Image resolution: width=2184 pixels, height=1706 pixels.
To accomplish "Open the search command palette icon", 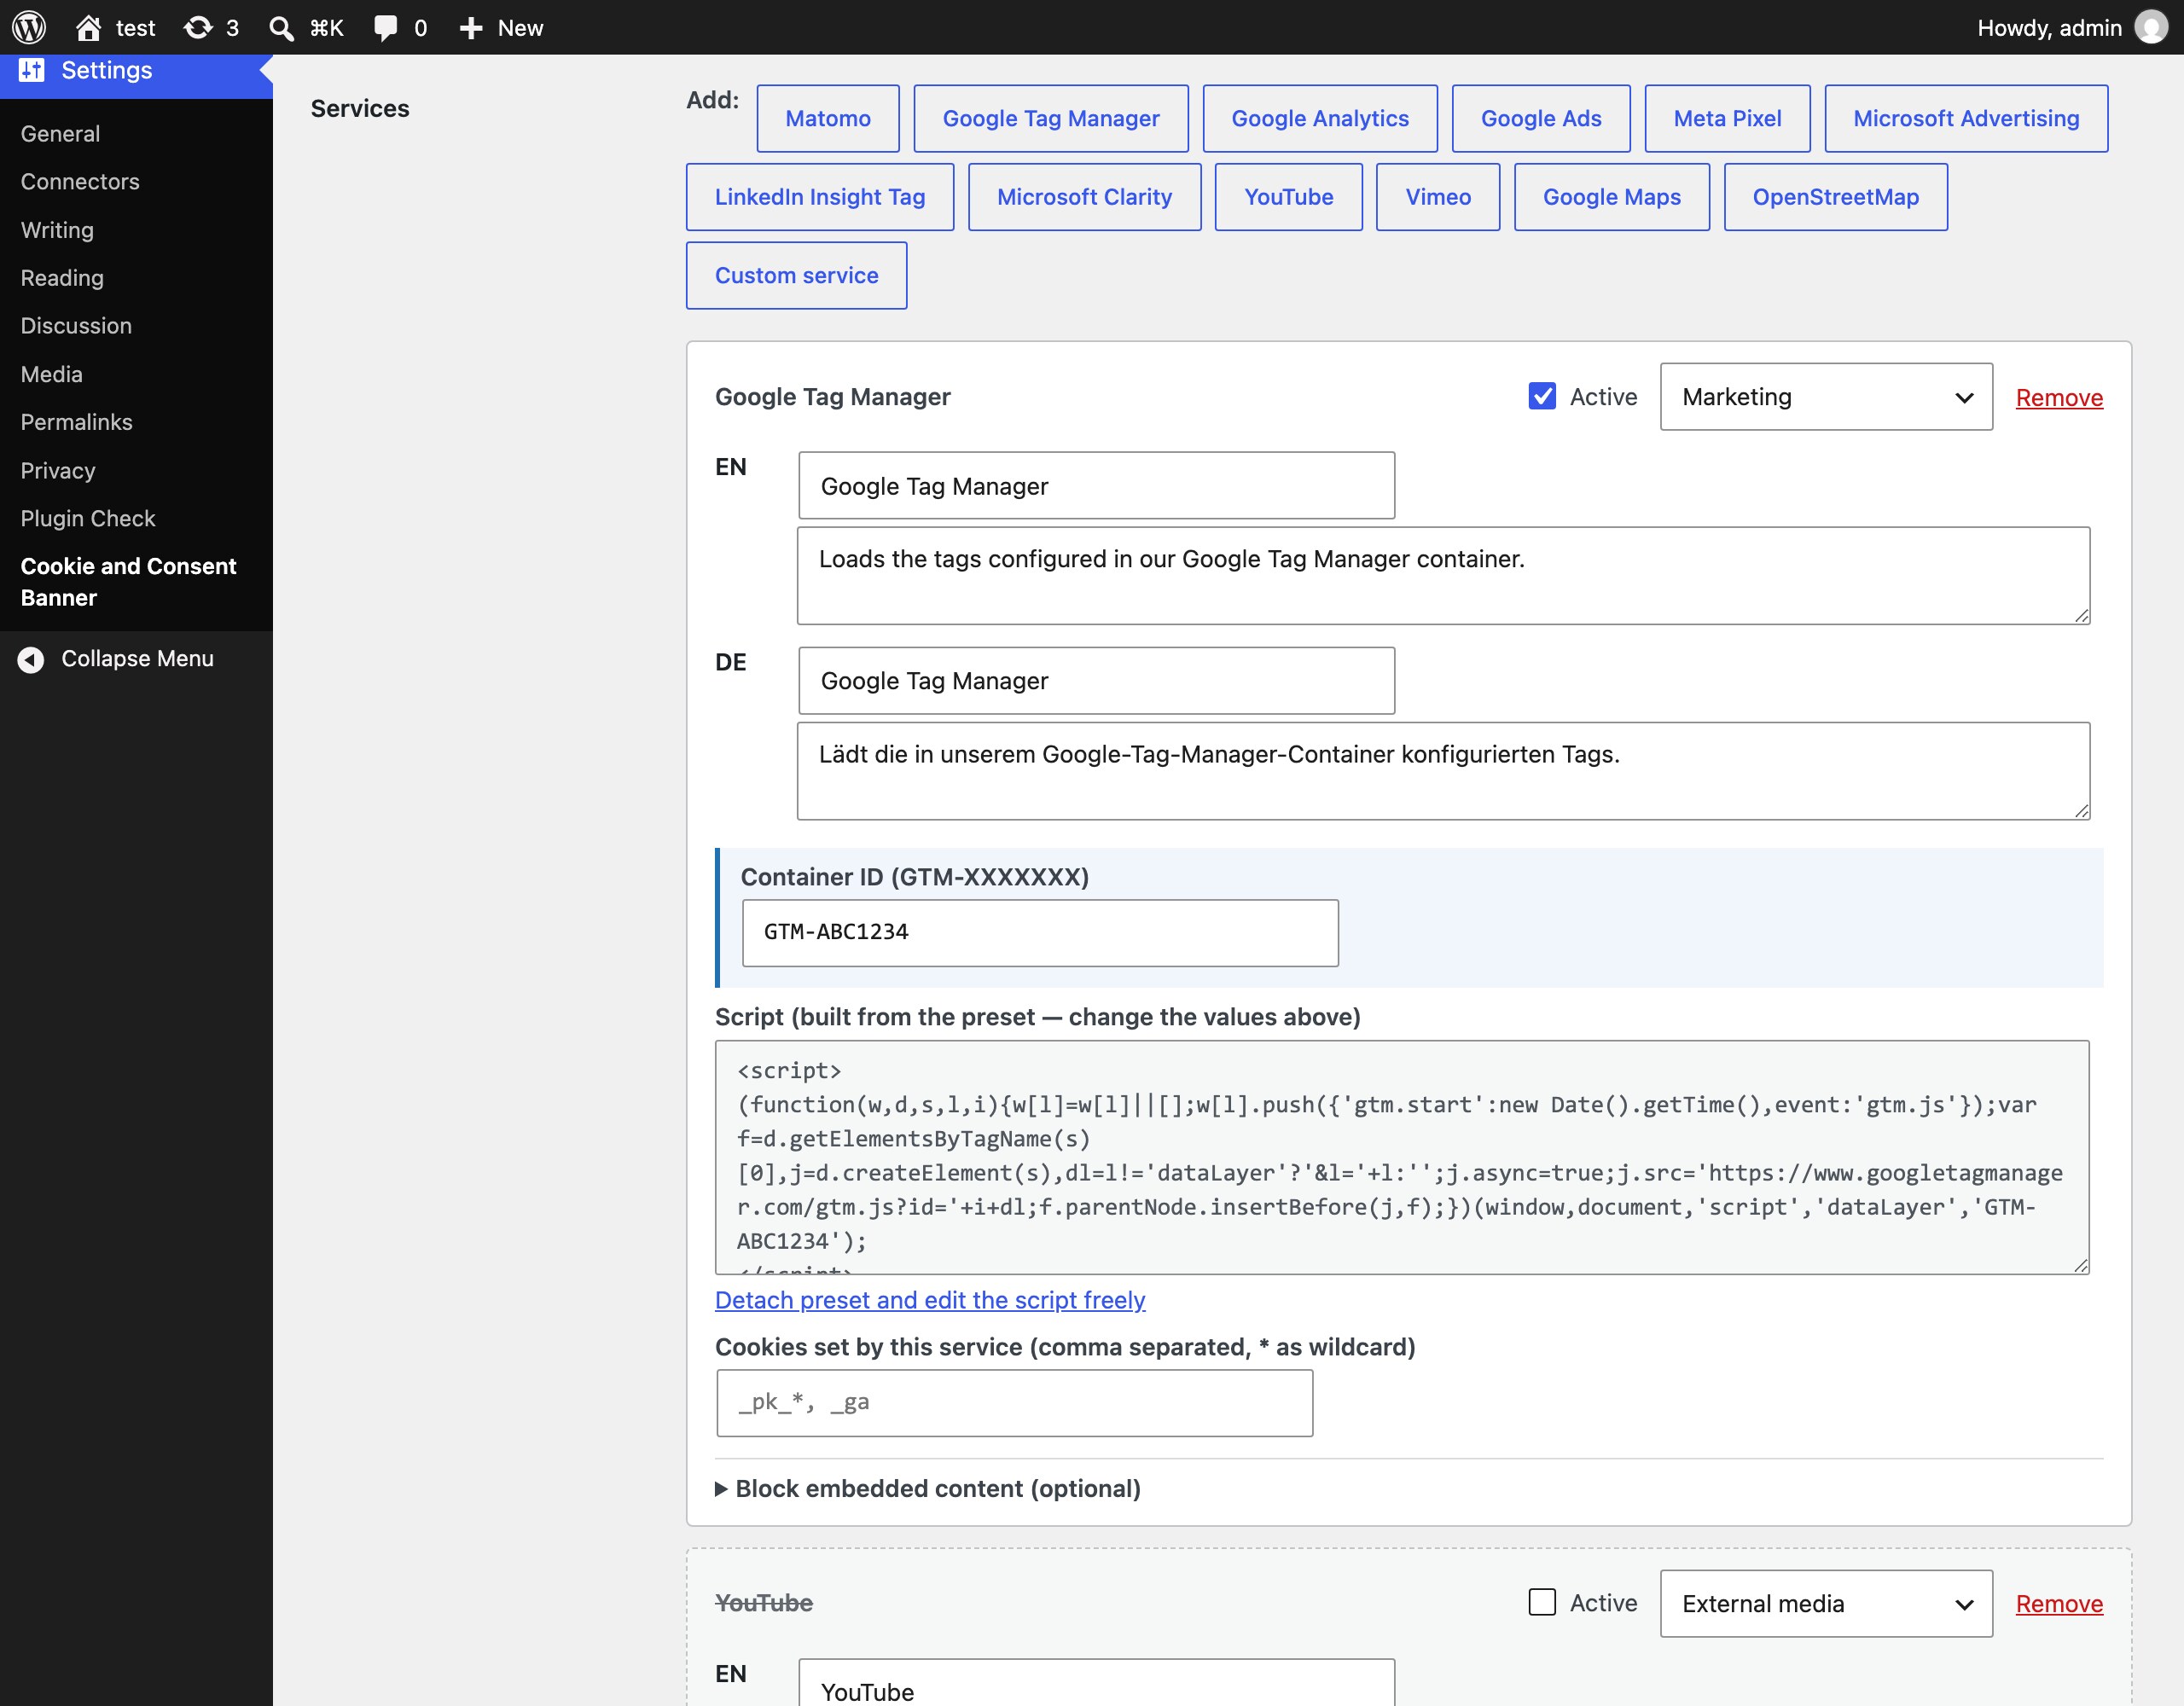I will click(x=282, y=27).
